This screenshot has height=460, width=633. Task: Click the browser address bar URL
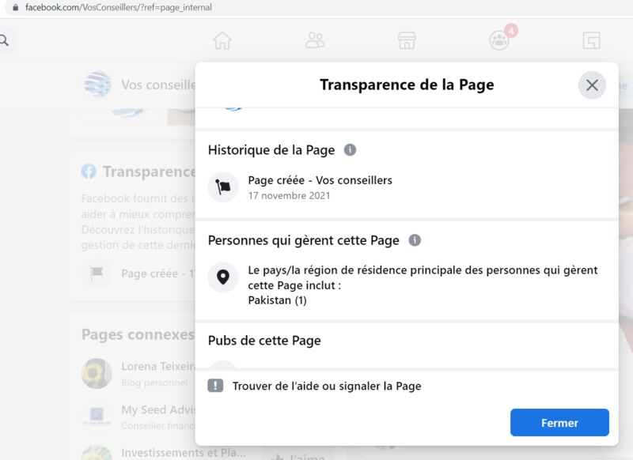click(x=118, y=7)
